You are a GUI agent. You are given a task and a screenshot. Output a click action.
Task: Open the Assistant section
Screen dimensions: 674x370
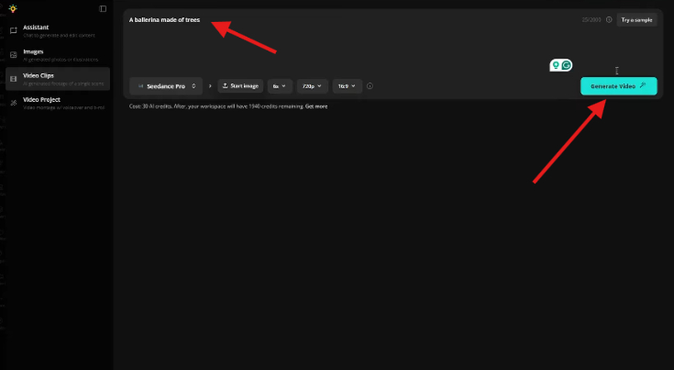(58, 31)
